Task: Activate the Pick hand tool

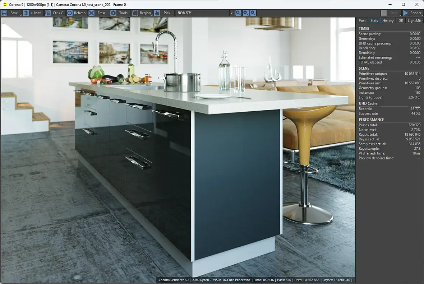Action: pos(157,13)
